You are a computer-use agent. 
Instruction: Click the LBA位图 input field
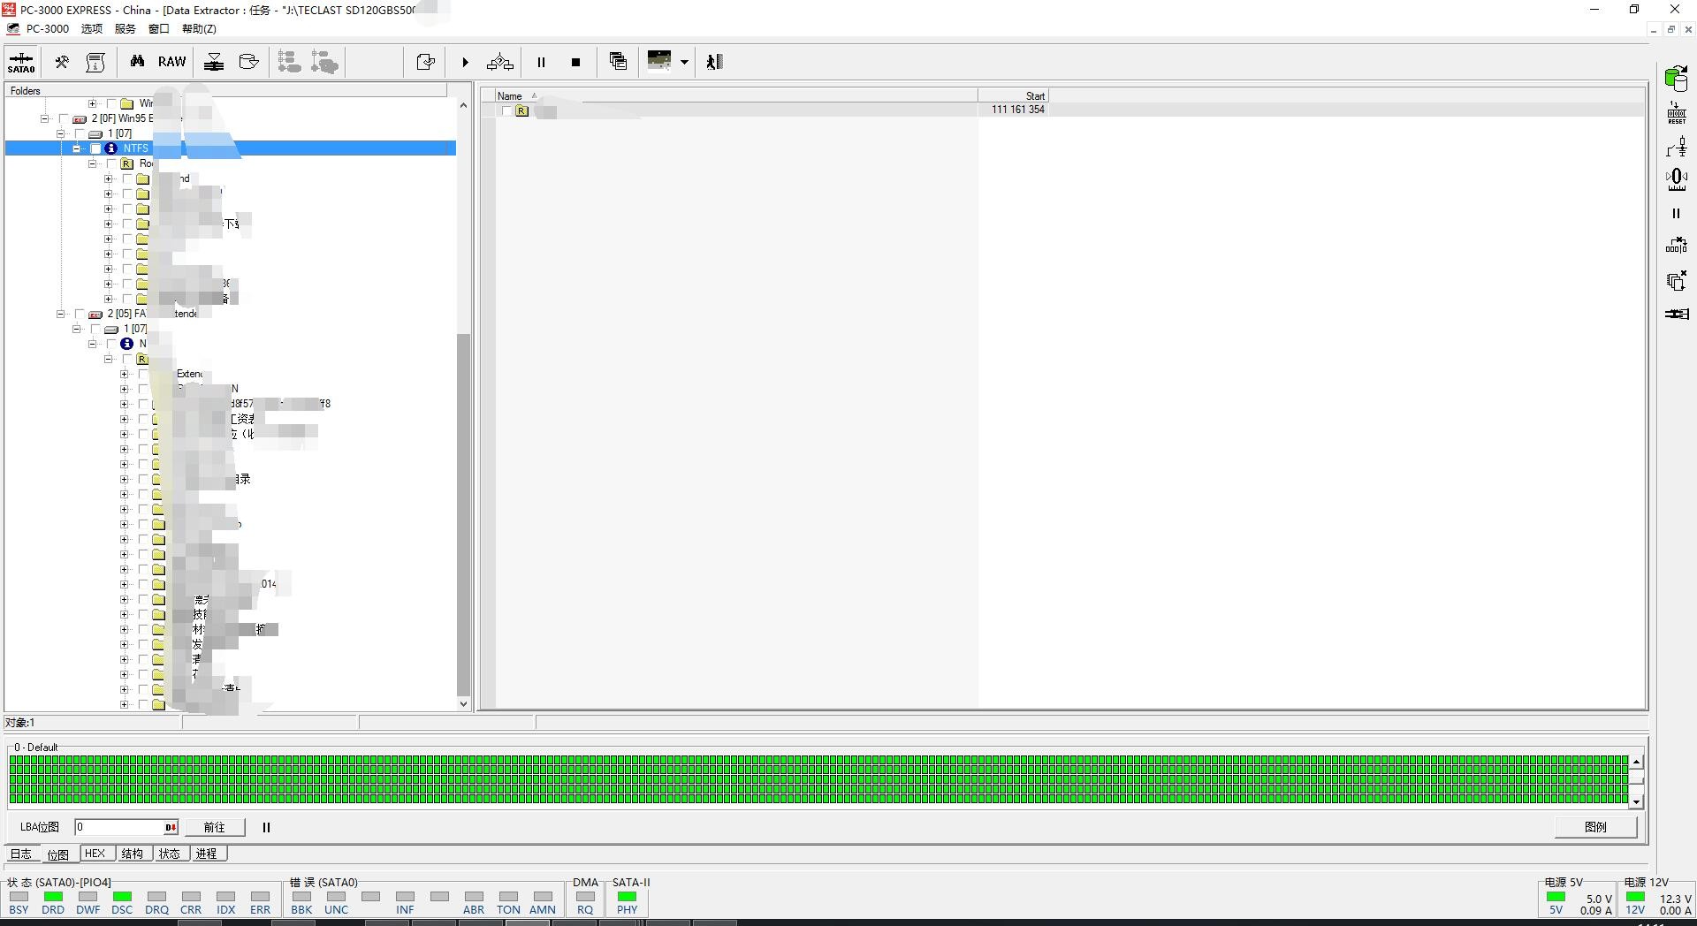point(120,827)
